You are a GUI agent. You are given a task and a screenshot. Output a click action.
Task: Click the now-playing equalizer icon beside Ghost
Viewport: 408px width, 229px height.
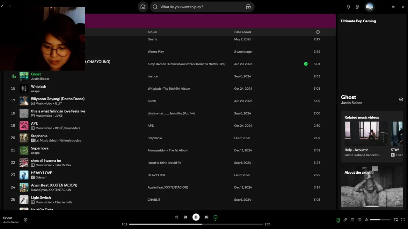14,76
